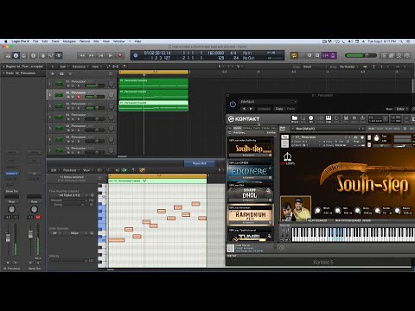Open the Editors scissors button in the control bar
Viewport: 415px width, 311px height.
coord(59,55)
